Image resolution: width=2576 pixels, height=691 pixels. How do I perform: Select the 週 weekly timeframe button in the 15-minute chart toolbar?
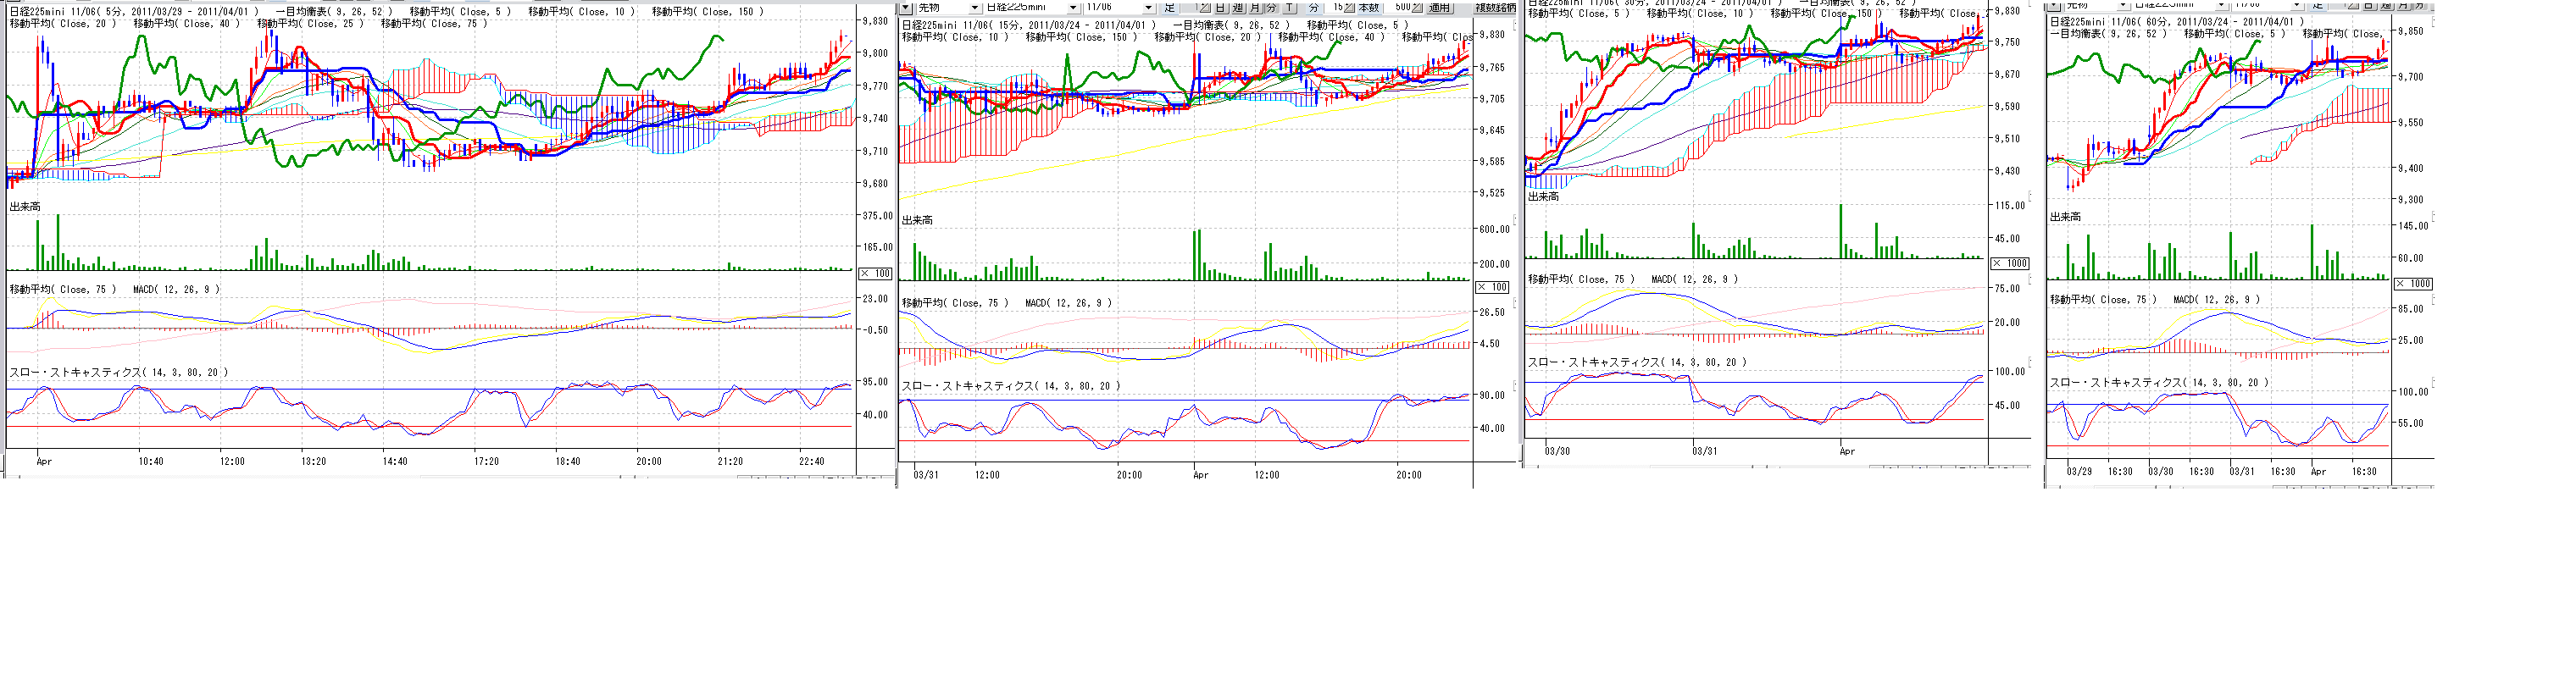coord(1237,7)
